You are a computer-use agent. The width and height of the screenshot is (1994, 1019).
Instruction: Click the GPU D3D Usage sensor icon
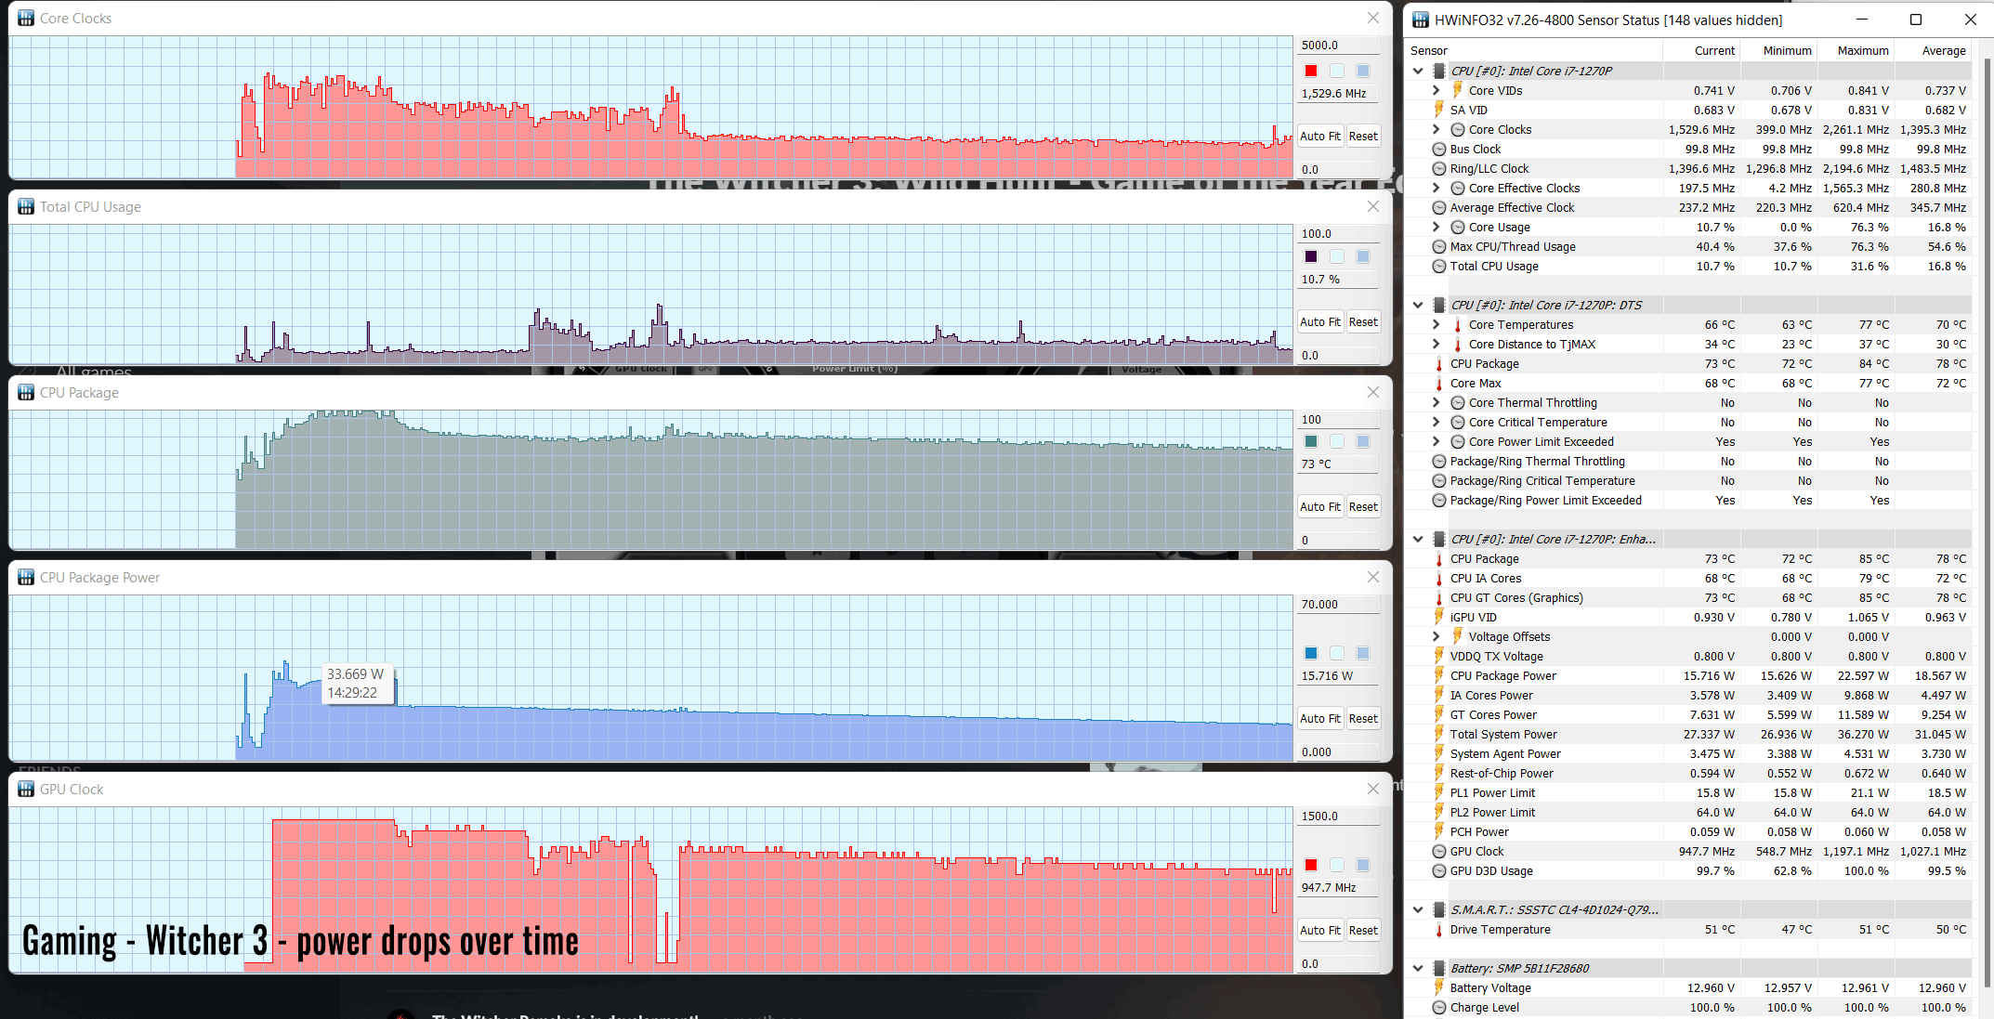[1439, 870]
